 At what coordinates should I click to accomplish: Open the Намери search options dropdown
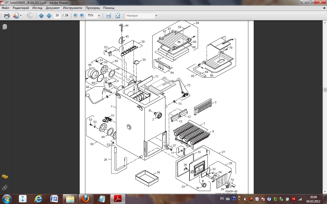coord(156,16)
